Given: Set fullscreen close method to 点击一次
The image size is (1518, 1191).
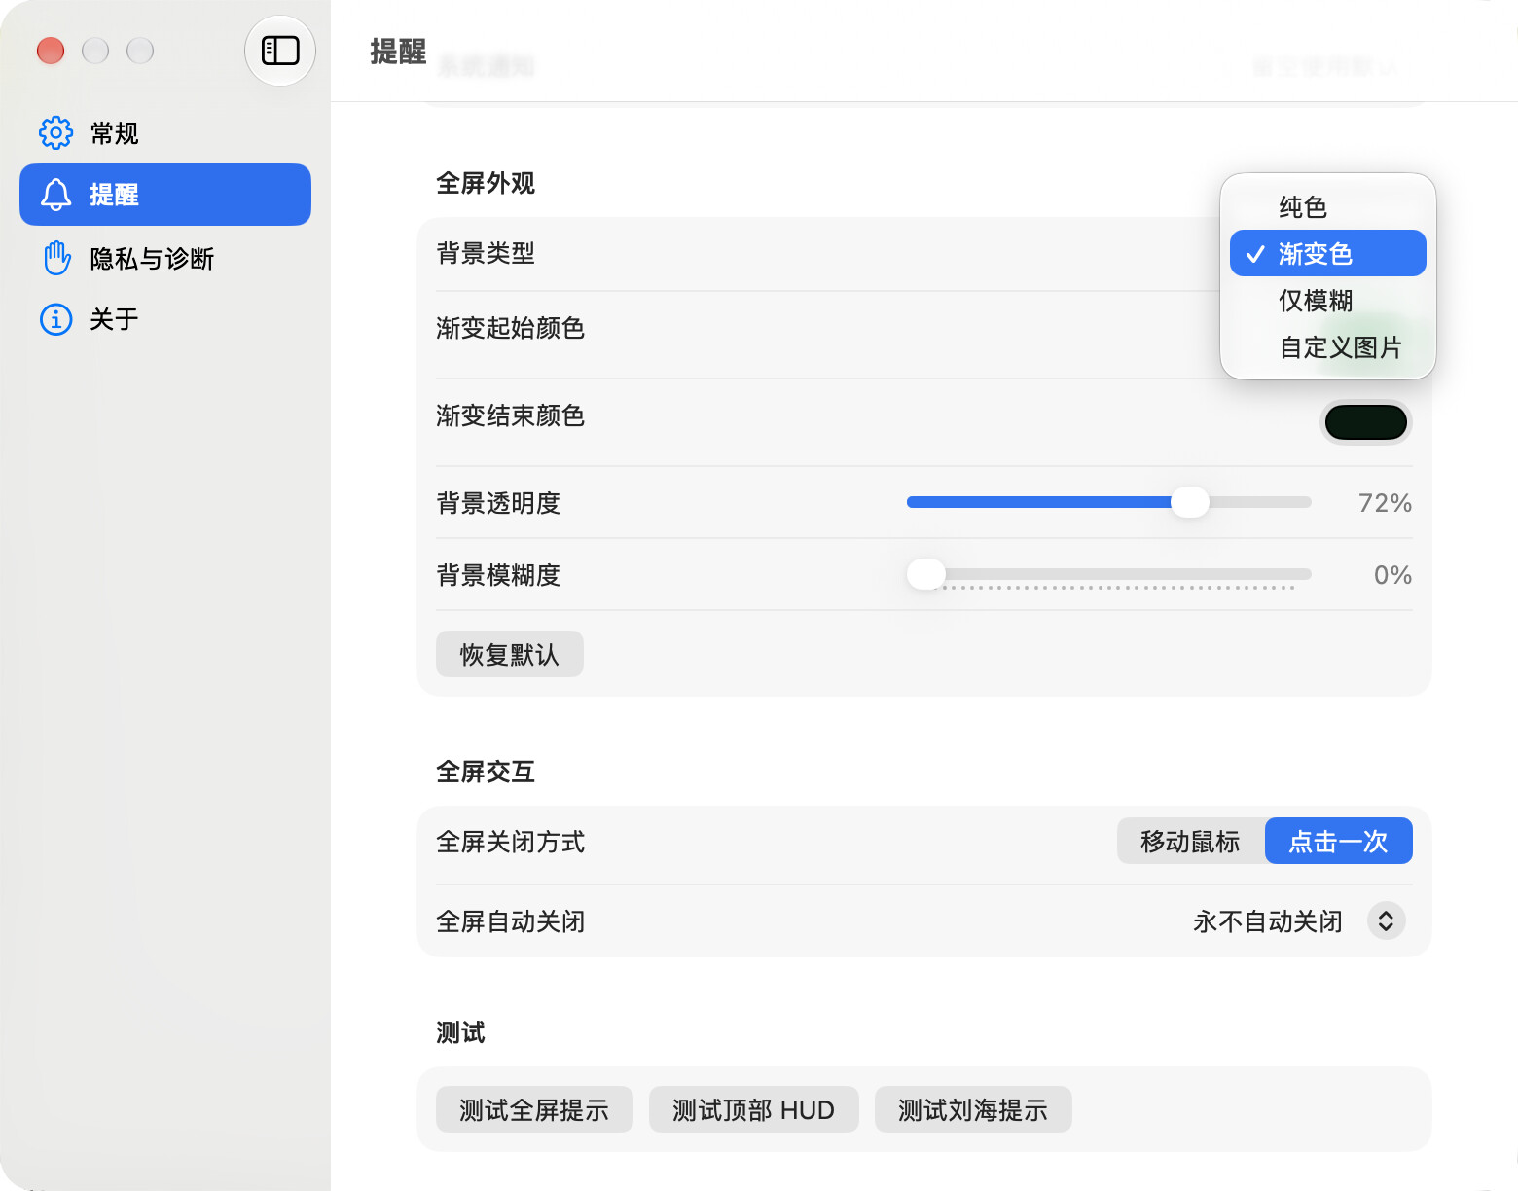Looking at the screenshot, I should [1339, 841].
